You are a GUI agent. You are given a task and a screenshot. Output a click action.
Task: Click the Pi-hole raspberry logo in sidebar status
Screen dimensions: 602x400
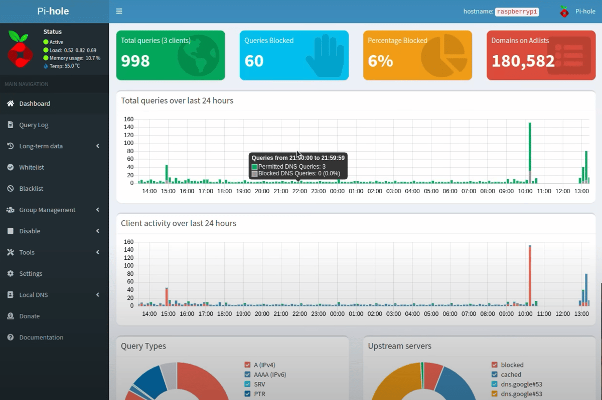pyautogui.click(x=20, y=49)
